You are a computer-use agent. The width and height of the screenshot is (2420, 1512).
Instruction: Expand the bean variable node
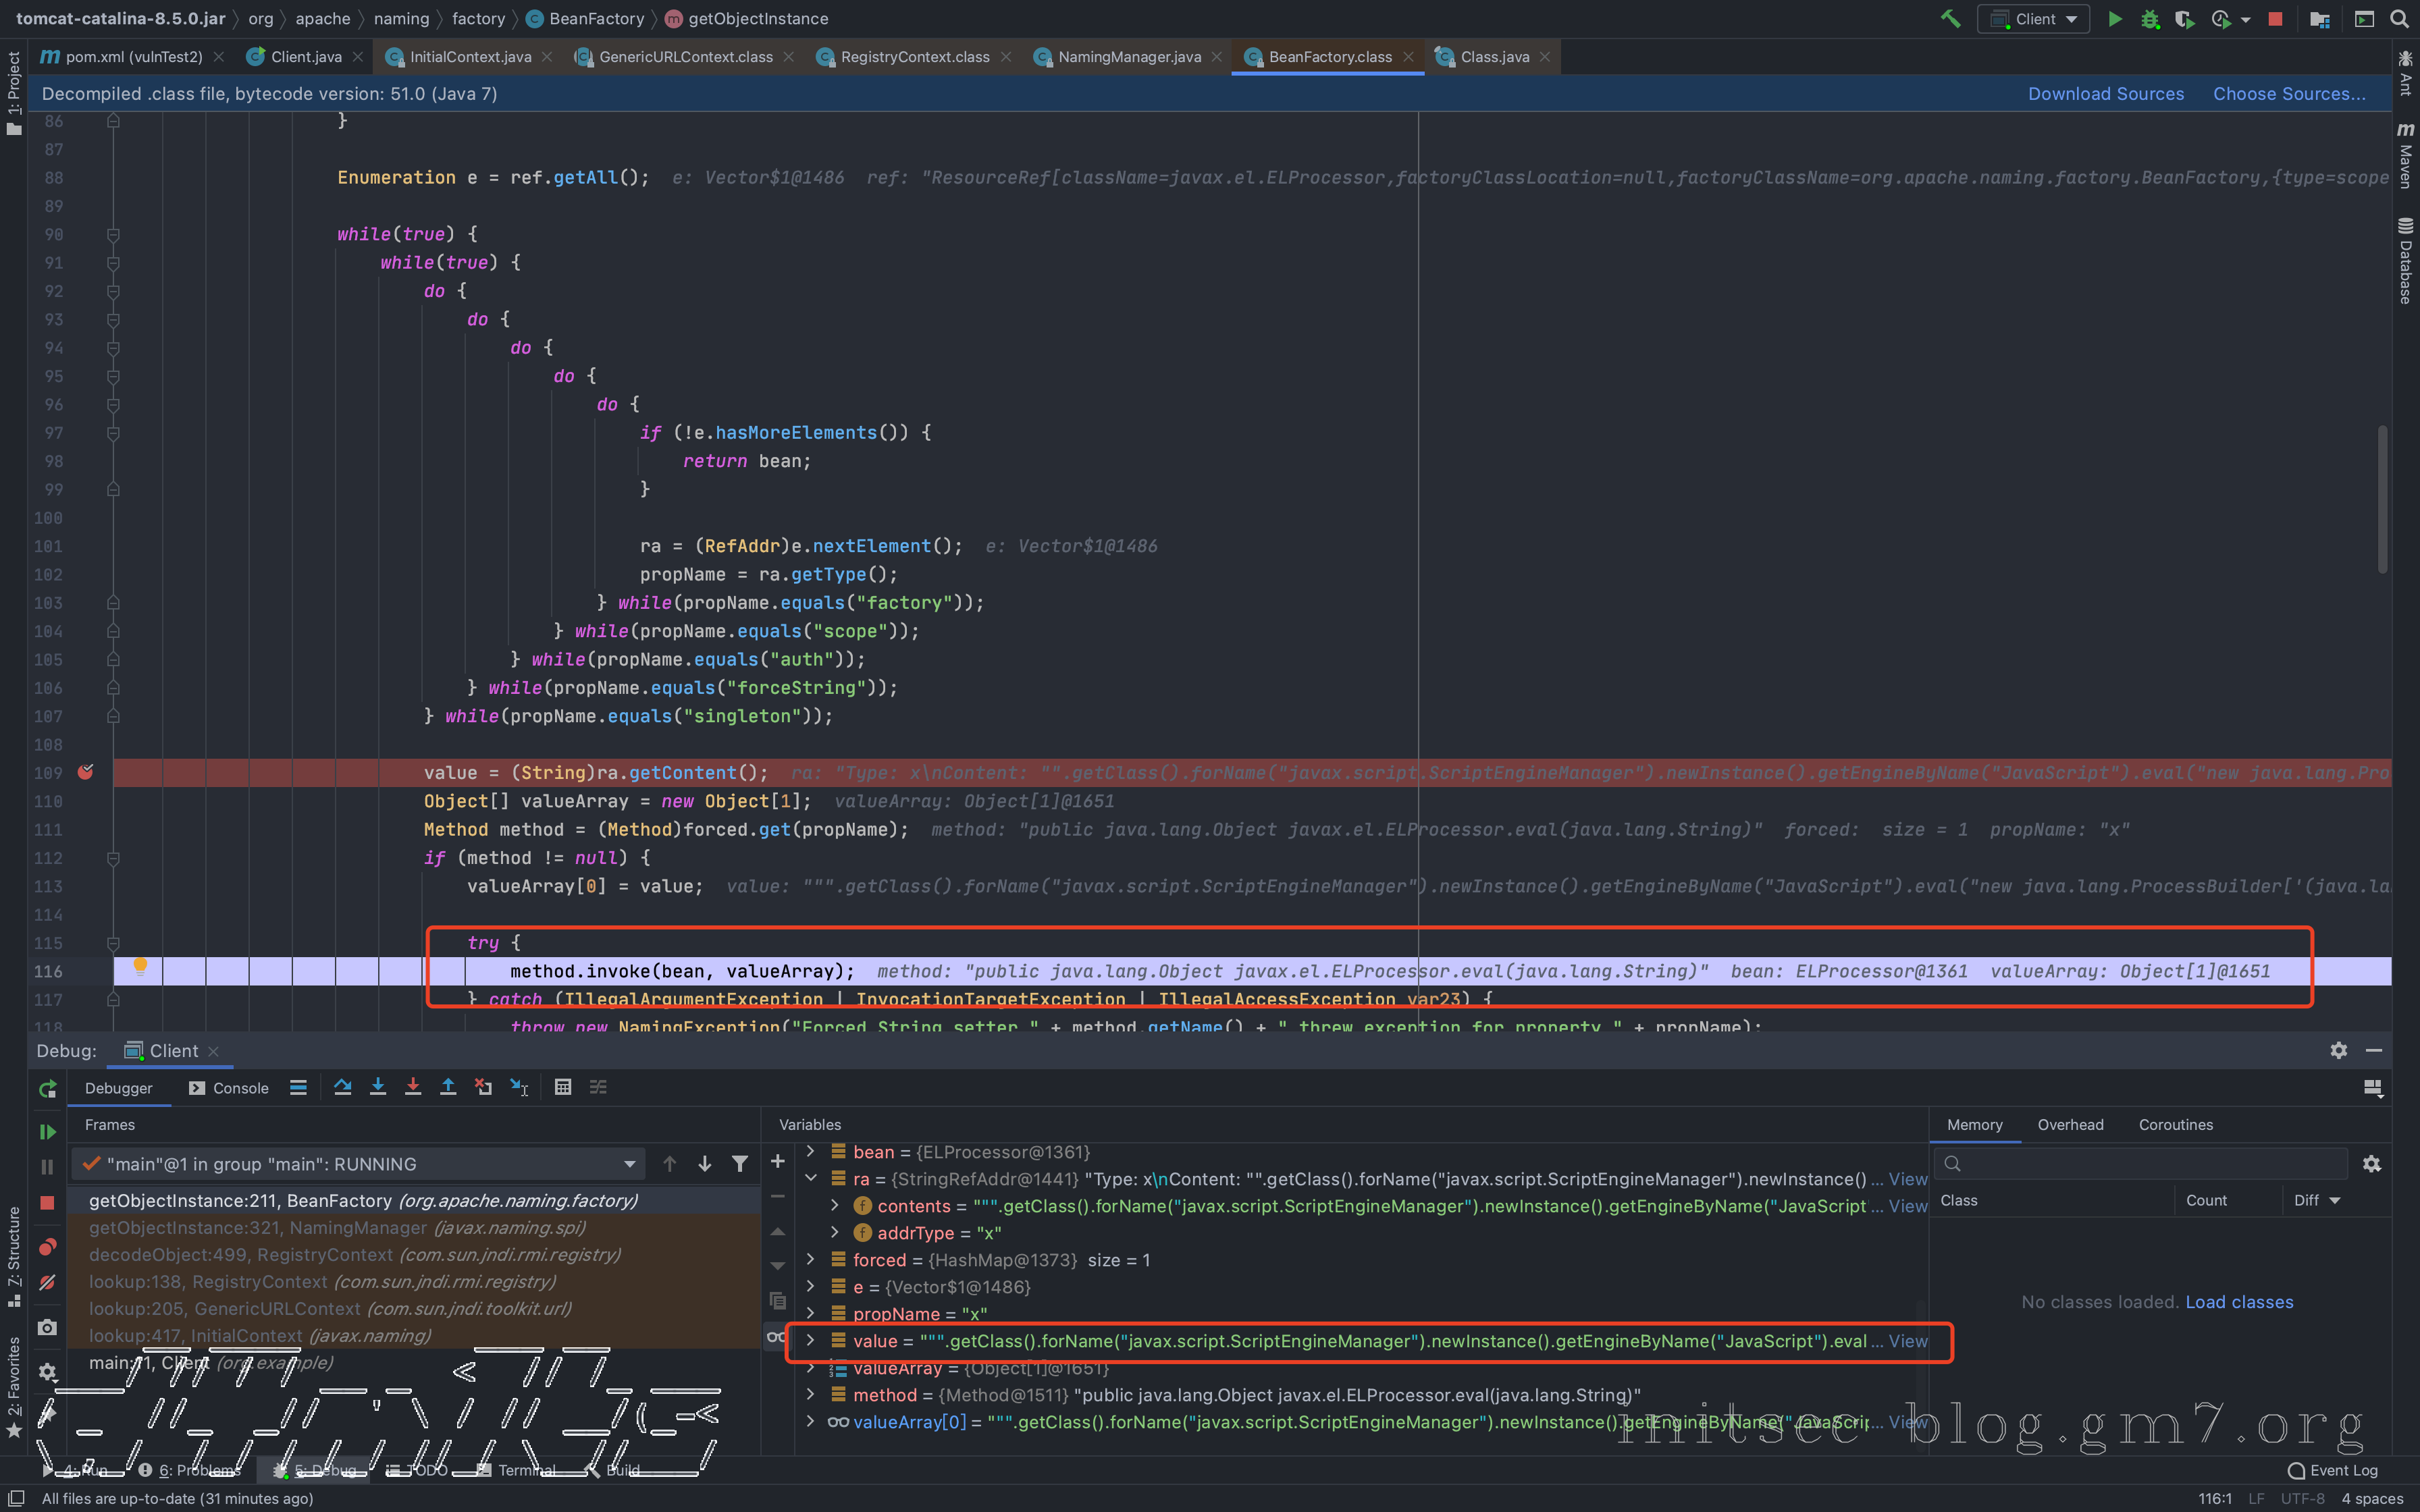(811, 1152)
